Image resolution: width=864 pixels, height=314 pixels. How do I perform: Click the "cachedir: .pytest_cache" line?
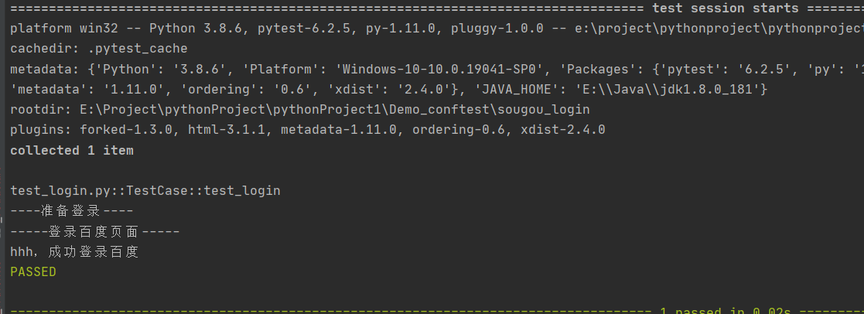coord(98,49)
